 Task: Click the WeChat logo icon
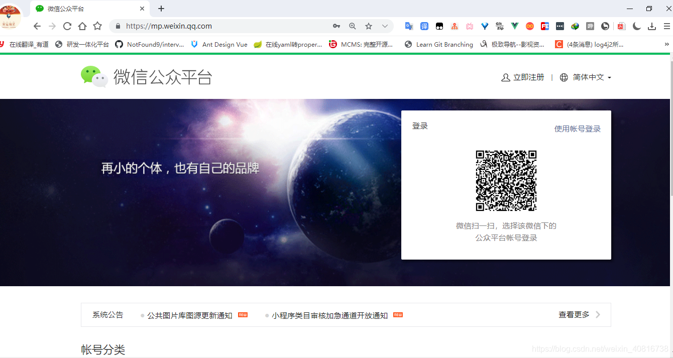94,77
